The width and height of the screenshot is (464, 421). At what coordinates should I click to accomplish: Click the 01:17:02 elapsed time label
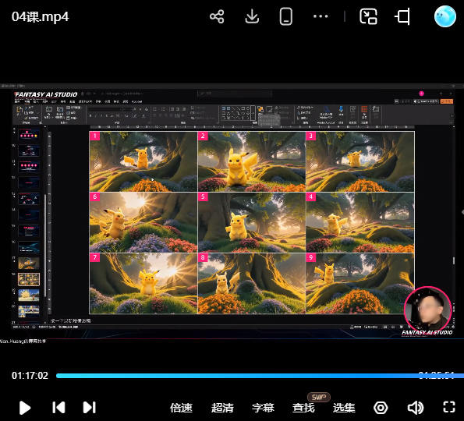[x=30, y=376]
